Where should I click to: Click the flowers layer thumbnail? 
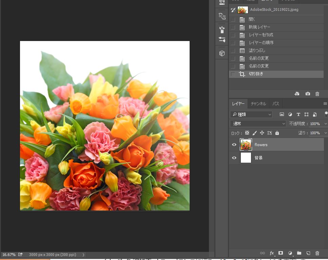tap(246, 144)
